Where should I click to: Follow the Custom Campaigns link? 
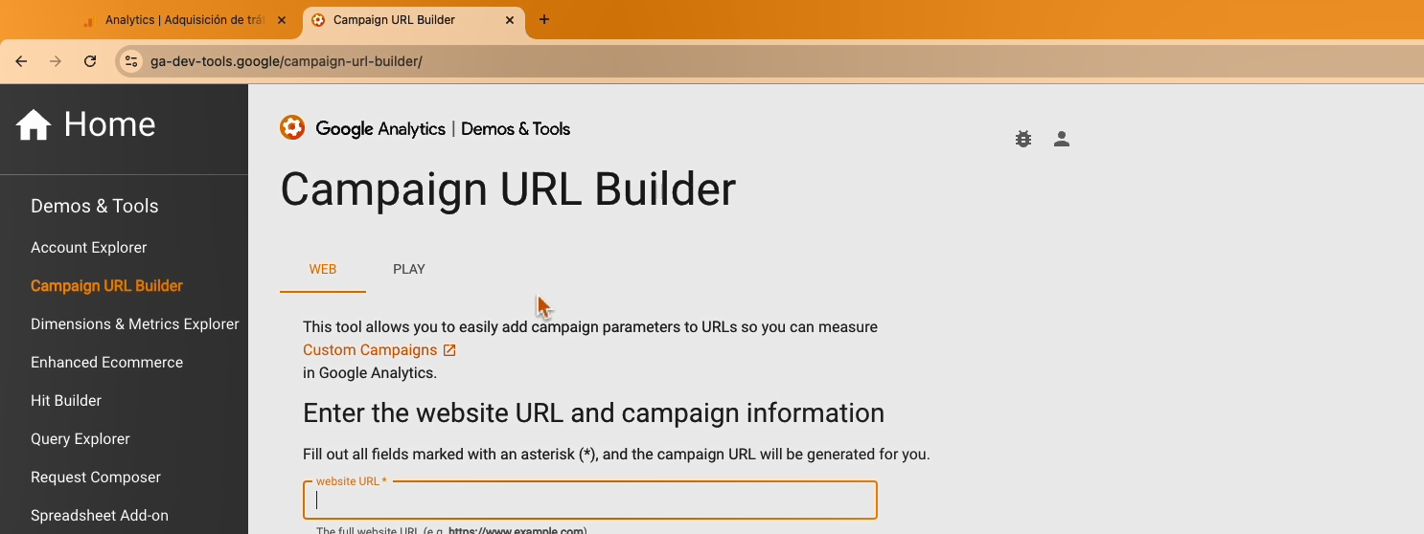click(370, 350)
